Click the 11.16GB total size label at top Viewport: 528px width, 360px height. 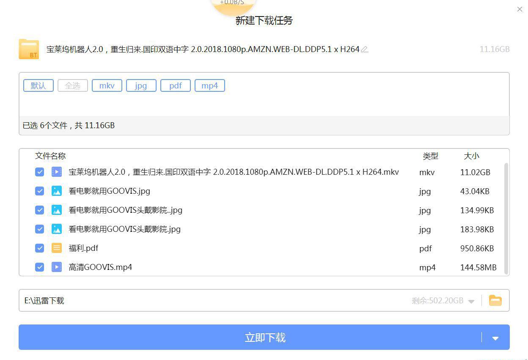(x=494, y=49)
